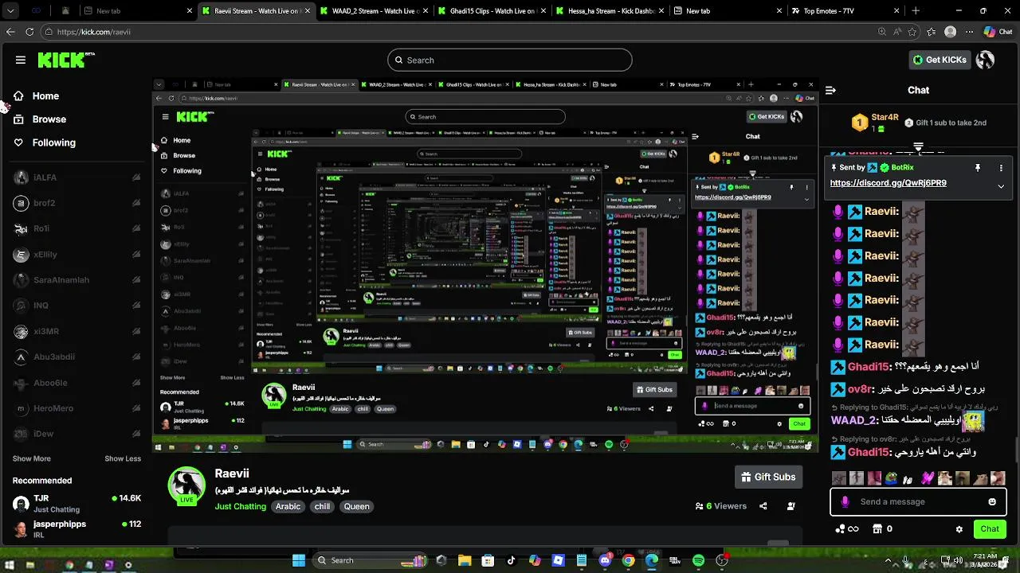Click the WAAD_2 username in chat
Screen dimensions: 1020x573
pyautogui.click(x=853, y=420)
